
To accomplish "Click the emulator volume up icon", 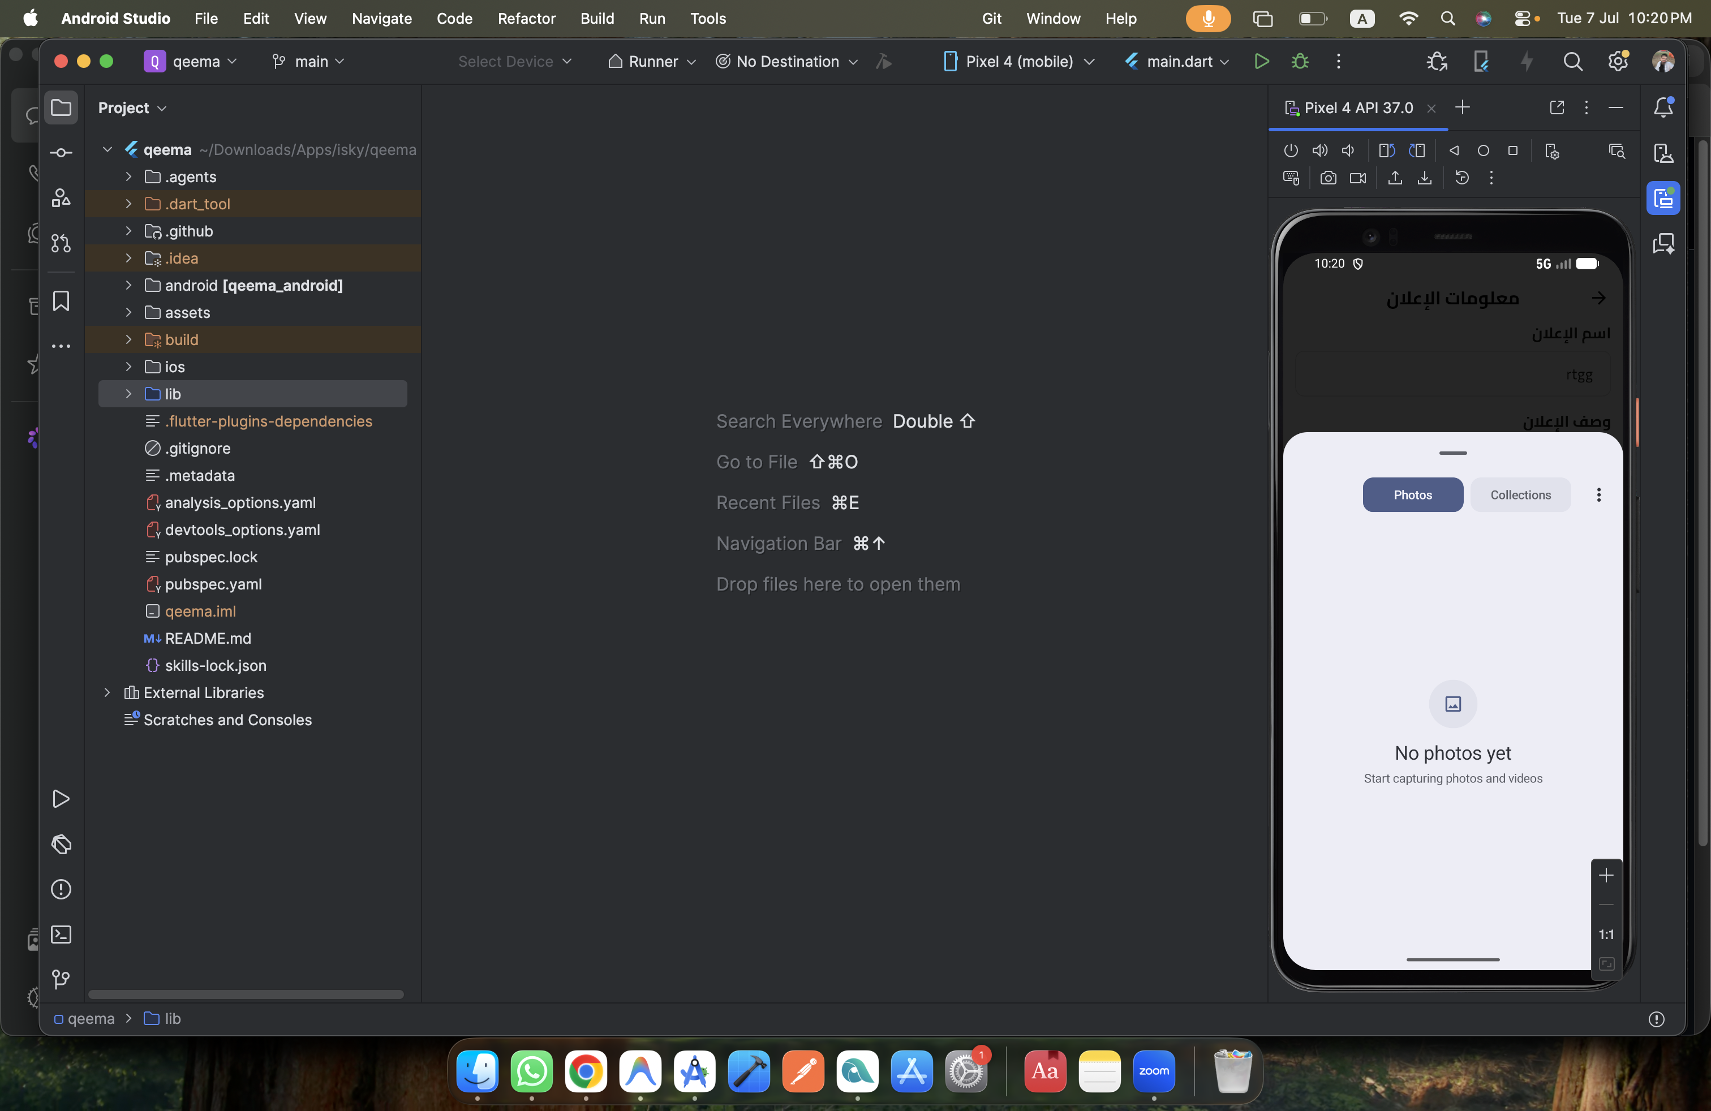I will [x=1319, y=151].
